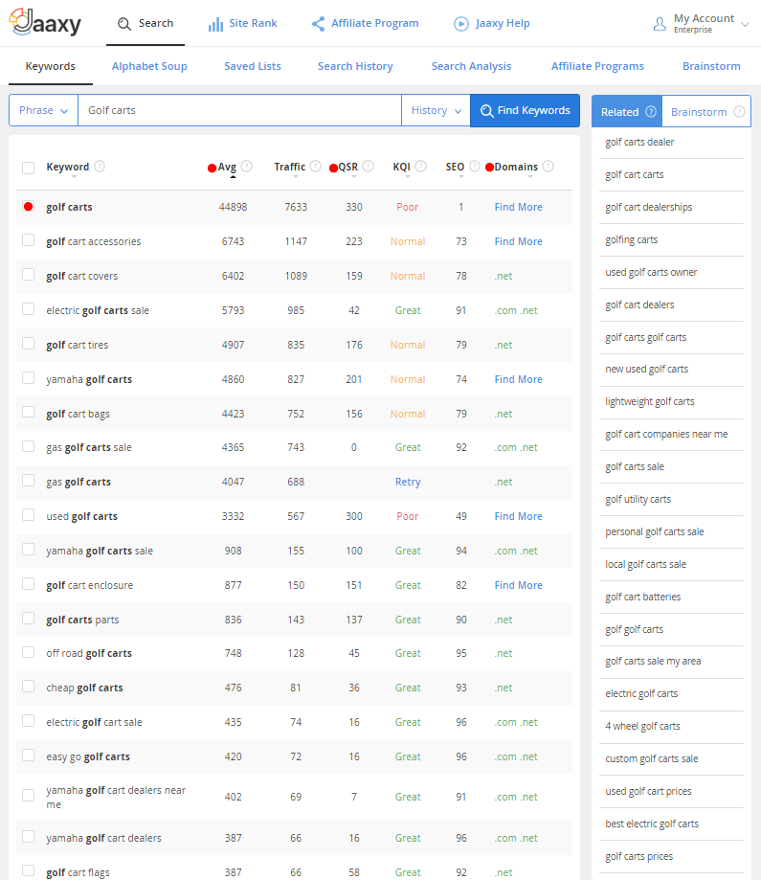761x880 pixels.
Task: Click help icon on the Related tab
Action: (651, 111)
